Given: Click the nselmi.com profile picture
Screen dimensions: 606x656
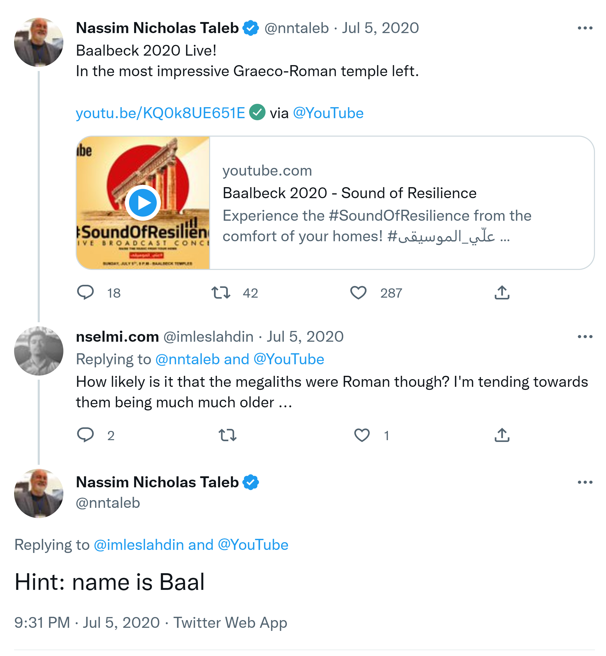Looking at the screenshot, I should pyautogui.click(x=39, y=351).
